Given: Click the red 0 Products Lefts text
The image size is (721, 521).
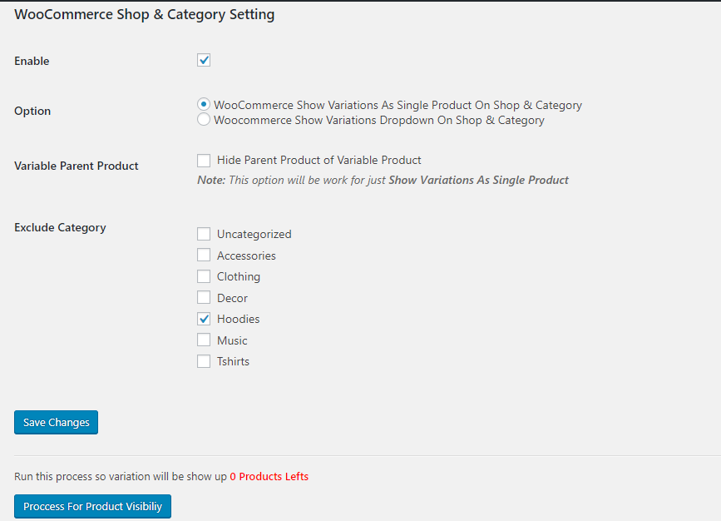Looking at the screenshot, I should (x=269, y=477).
